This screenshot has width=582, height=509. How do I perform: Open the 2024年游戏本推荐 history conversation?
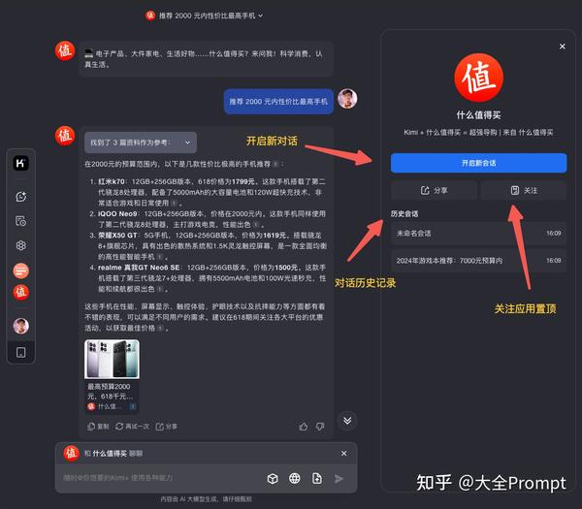click(x=478, y=261)
